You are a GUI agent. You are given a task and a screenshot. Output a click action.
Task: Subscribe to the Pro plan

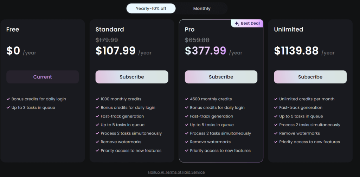pyautogui.click(x=221, y=77)
